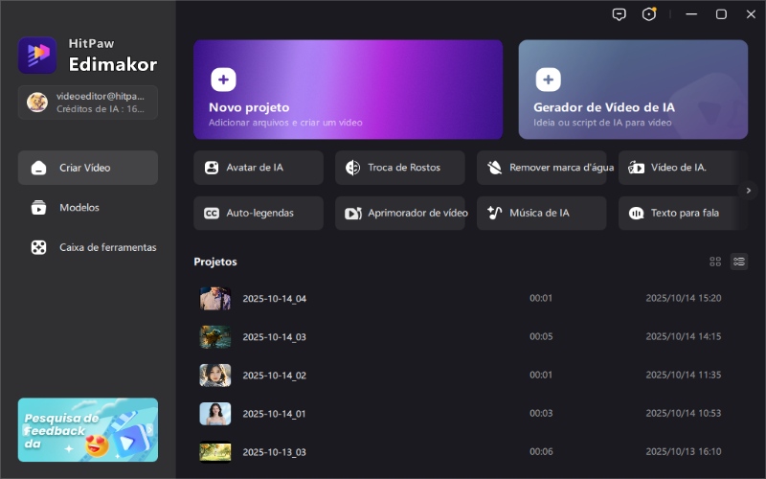Click the Auto-legendas CC icon
This screenshot has width=766, height=479.
coord(212,213)
